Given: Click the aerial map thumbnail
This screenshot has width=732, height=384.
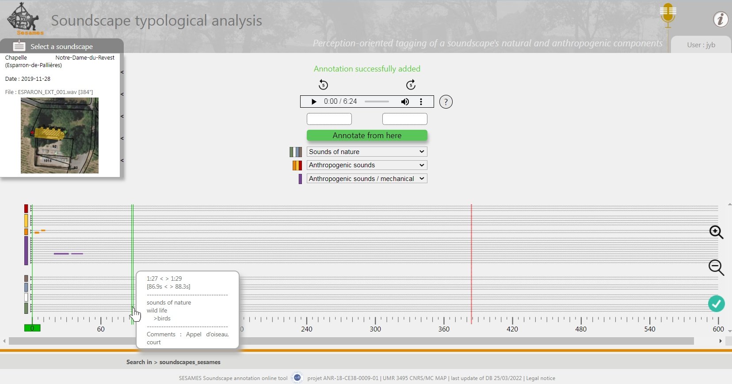Looking at the screenshot, I should [x=60, y=136].
